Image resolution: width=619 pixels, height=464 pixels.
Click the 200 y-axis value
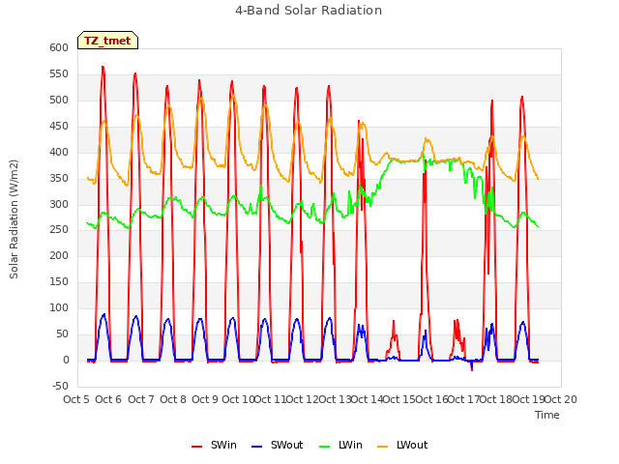pos(59,255)
